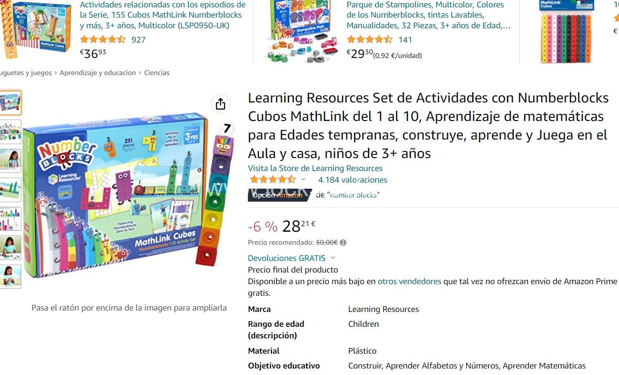Image resolution: width=619 pixels, height=375 pixels.
Task: Select the second product thumbnail image
Action: [10, 132]
